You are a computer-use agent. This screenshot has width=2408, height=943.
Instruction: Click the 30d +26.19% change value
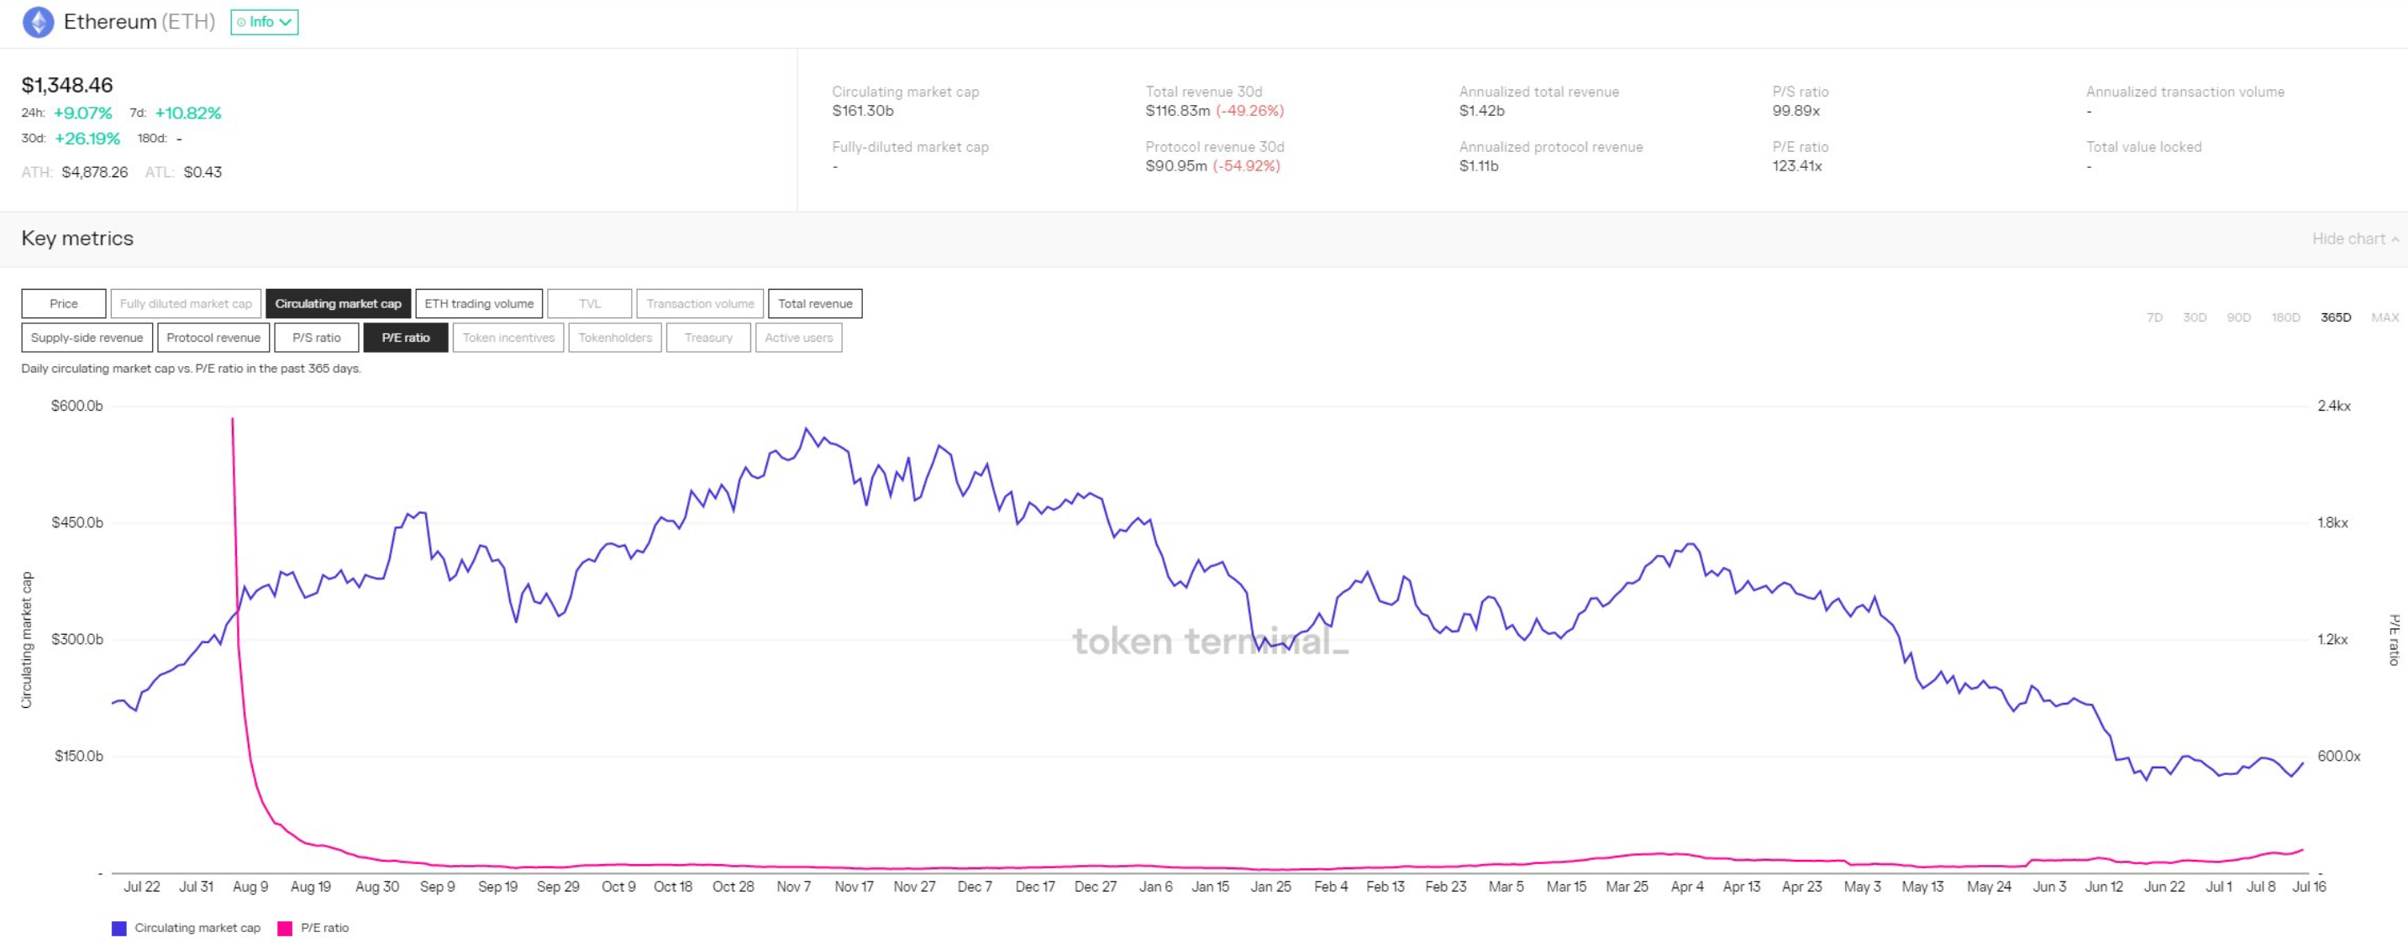(88, 139)
